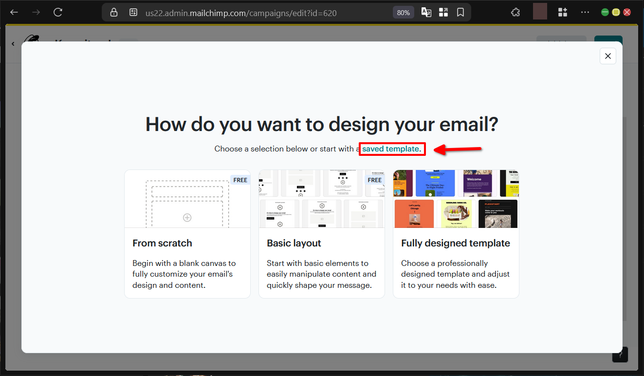Open the apps launcher grid

443,12
